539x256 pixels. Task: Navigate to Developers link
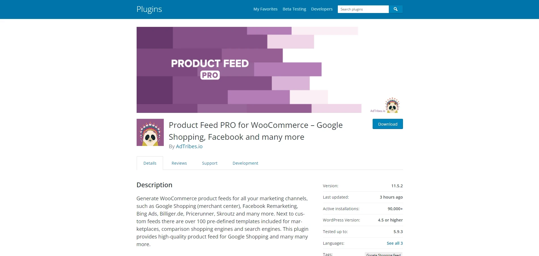[322, 9]
